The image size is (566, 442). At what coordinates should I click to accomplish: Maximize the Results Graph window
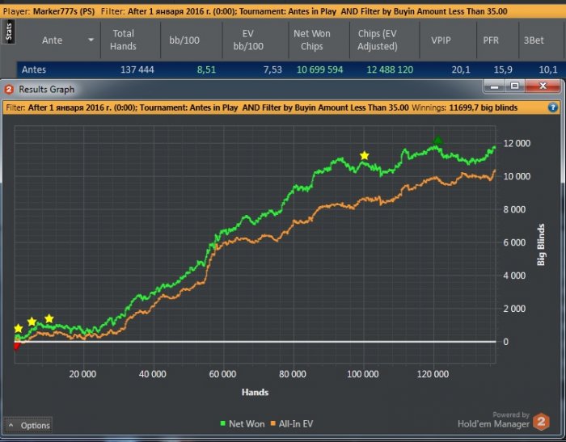pyautogui.click(x=514, y=86)
